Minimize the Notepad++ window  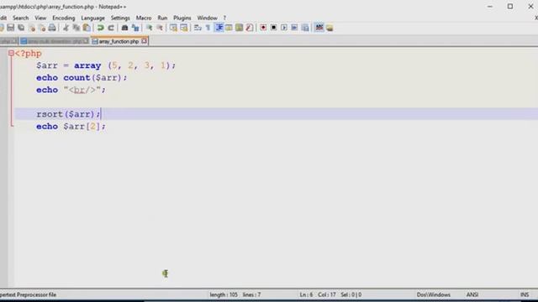click(490, 6)
